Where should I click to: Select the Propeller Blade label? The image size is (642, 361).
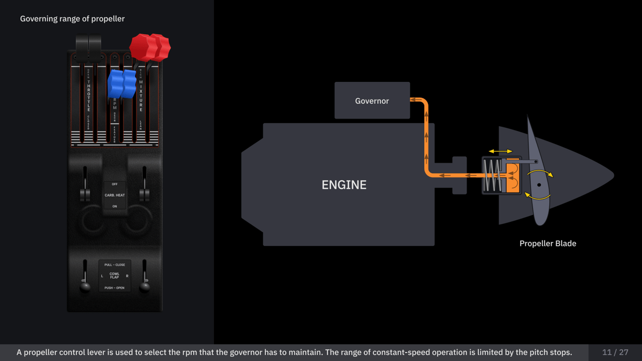[548, 243]
